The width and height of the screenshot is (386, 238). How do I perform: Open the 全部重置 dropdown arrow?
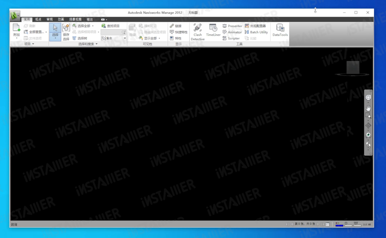click(x=46, y=32)
